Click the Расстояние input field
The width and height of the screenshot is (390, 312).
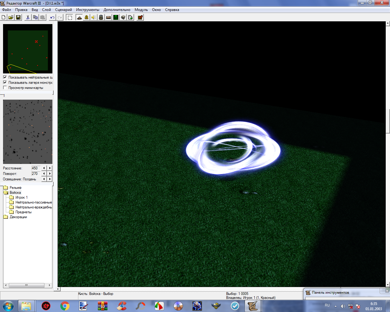35,168
